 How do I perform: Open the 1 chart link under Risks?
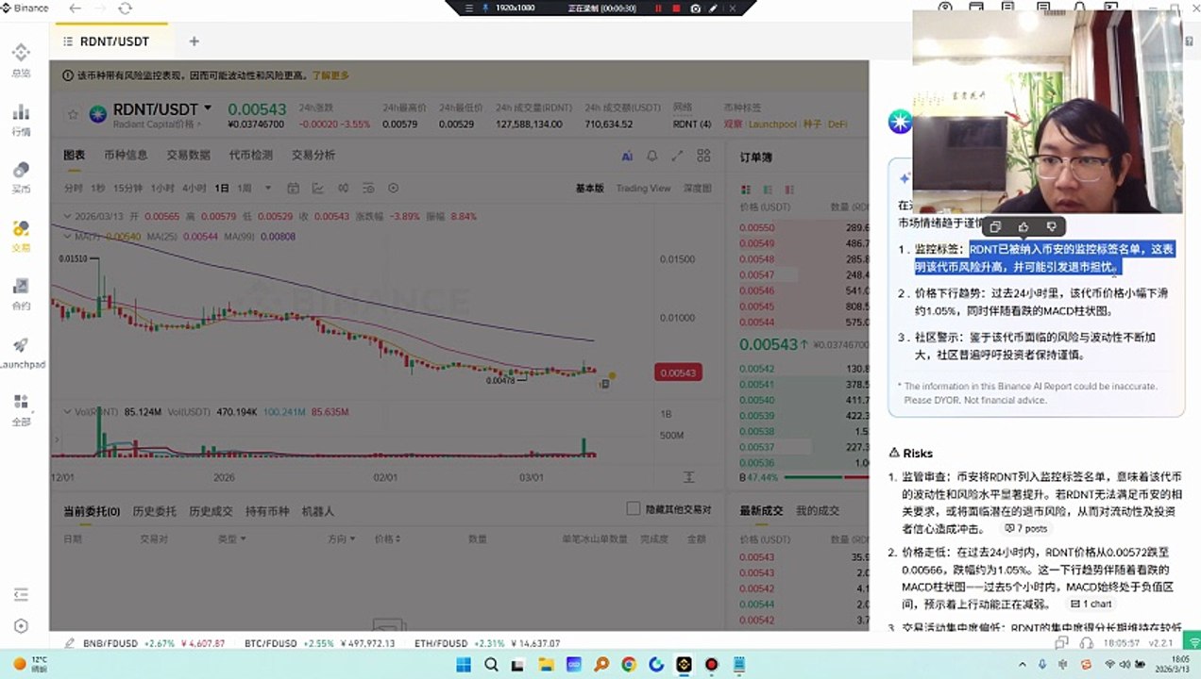tap(1091, 604)
